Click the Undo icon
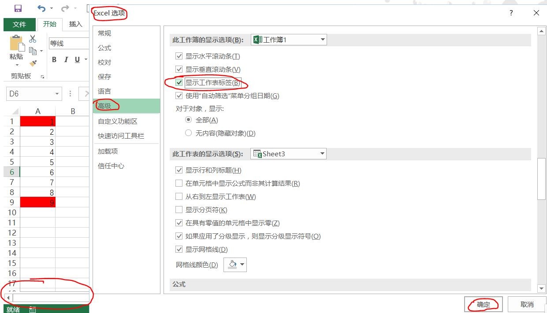Screen dimensions: 547x313 (x=42, y=8)
